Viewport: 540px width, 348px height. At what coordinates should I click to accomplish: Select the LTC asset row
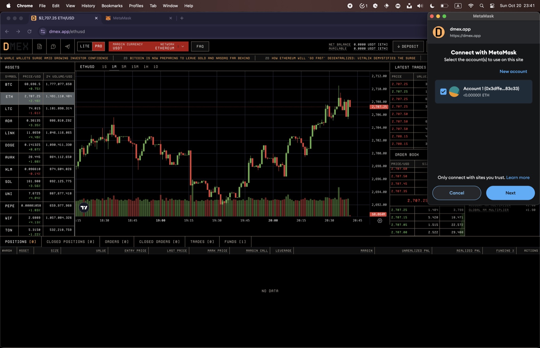click(x=37, y=110)
